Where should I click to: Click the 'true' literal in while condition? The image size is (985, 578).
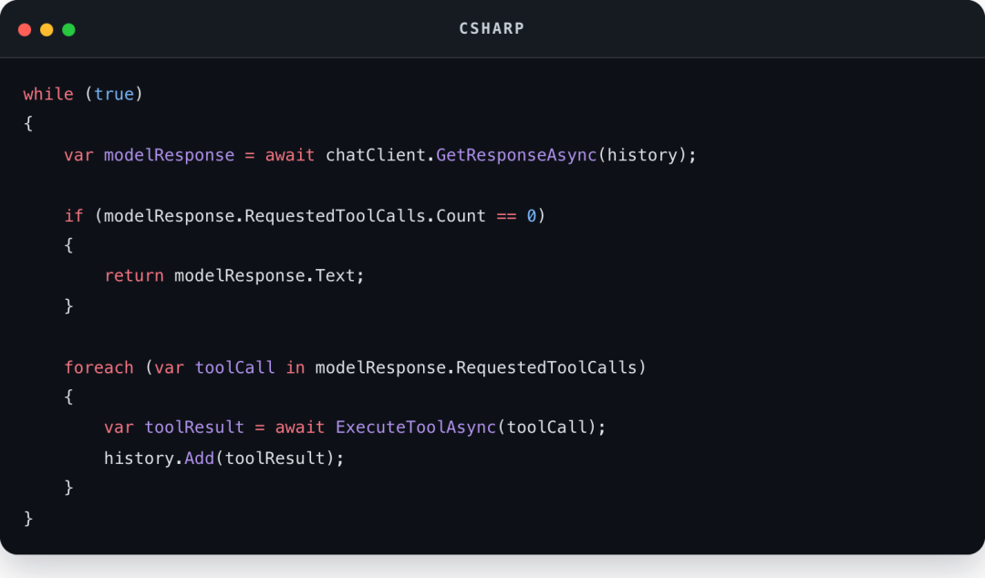tap(114, 94)
